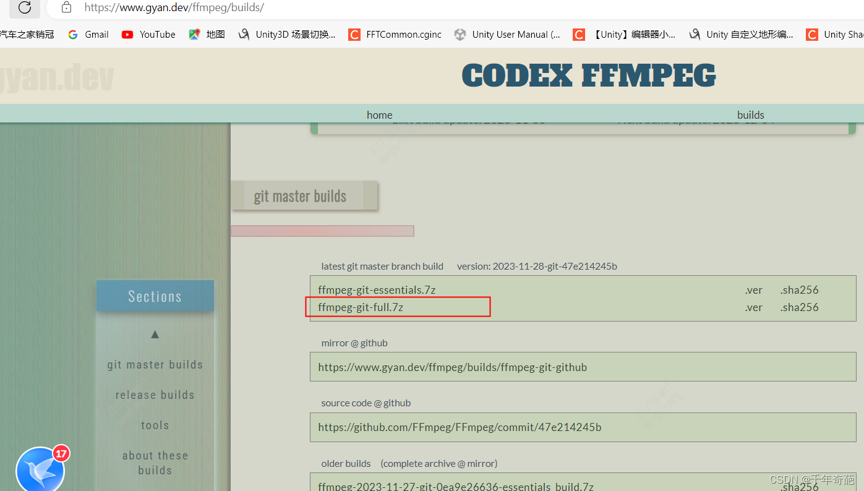Open the 地图 maps bookmark
The image size is (864, 491).
click(x=207, y=35)
